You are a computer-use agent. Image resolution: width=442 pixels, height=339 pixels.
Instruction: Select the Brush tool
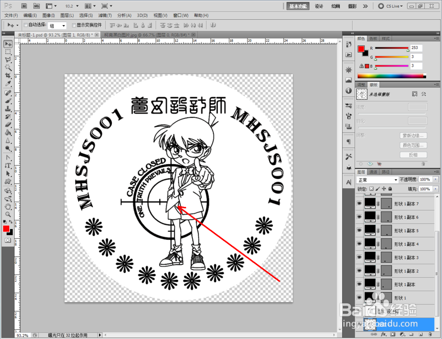click(x=8, y=101)
